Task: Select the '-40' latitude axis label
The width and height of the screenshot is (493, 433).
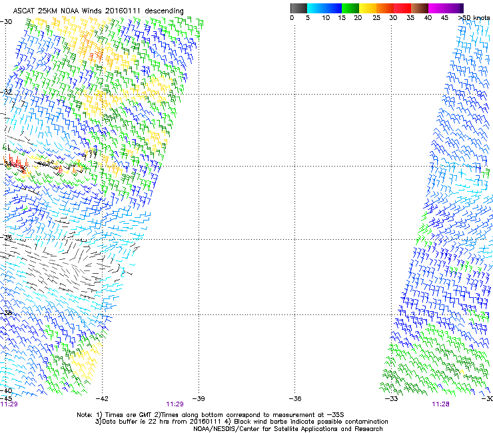Action: (6, 391)
